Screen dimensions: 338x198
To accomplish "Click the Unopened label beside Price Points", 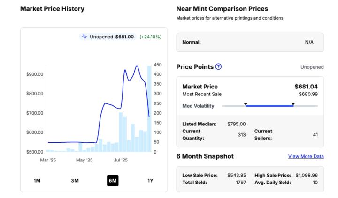I will point(312,67).
